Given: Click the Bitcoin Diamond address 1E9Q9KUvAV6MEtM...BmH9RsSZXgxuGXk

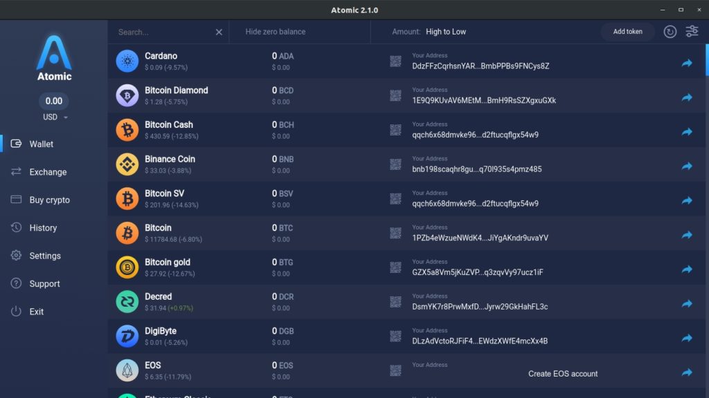Looking at the screenshot, I should [484, 100].
